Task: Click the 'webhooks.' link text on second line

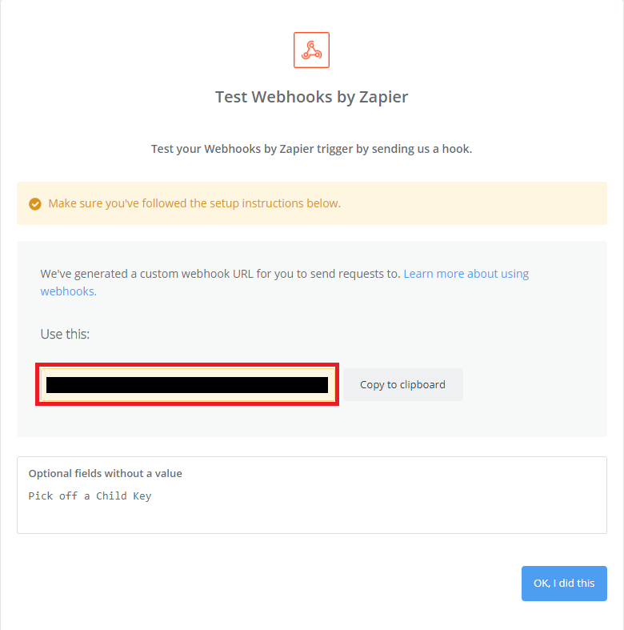Action: (68, 291)
